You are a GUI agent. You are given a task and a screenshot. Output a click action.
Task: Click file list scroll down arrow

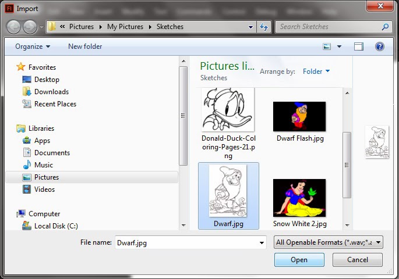coord(347,225)
